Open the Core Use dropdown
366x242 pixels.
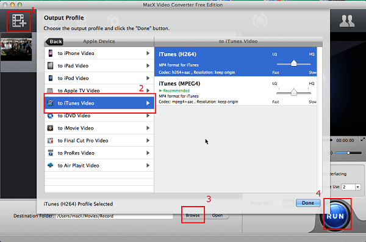(358, 187)
